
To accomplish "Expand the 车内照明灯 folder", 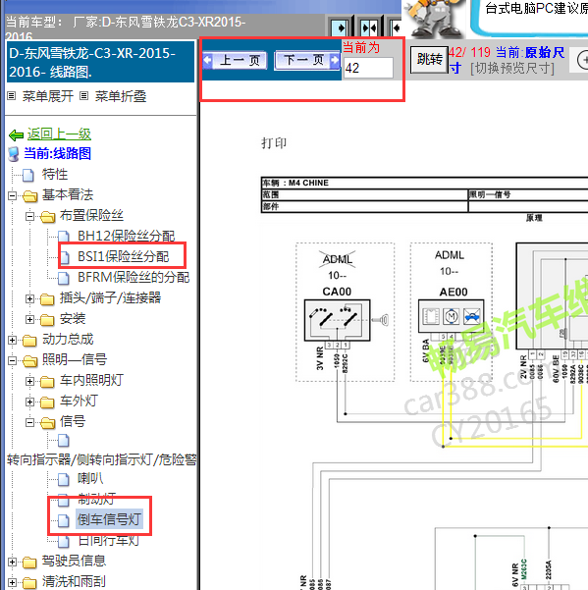I will pyautogui.click(x=29, y=381).
